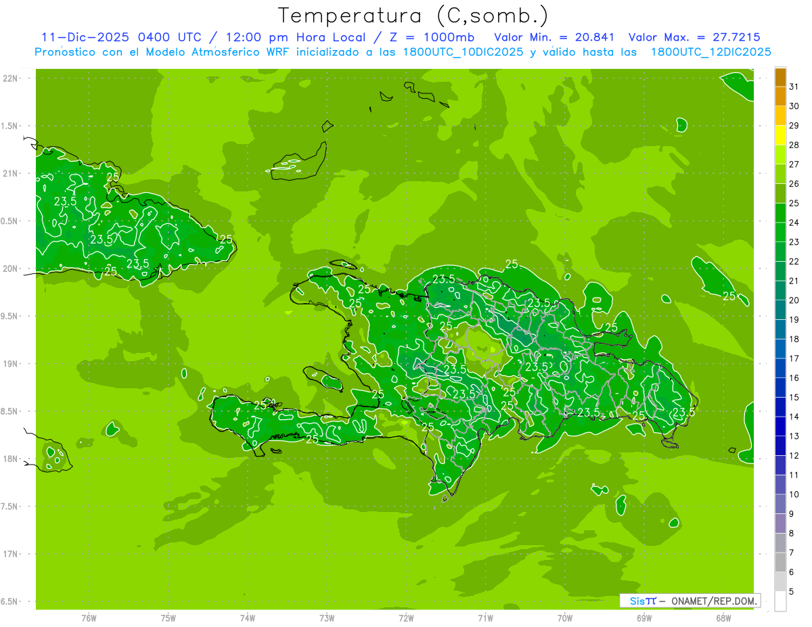Pick the purple swatch between 8 and 9
The width and height of the screenshot is (812, 627).
coord(780,524)
